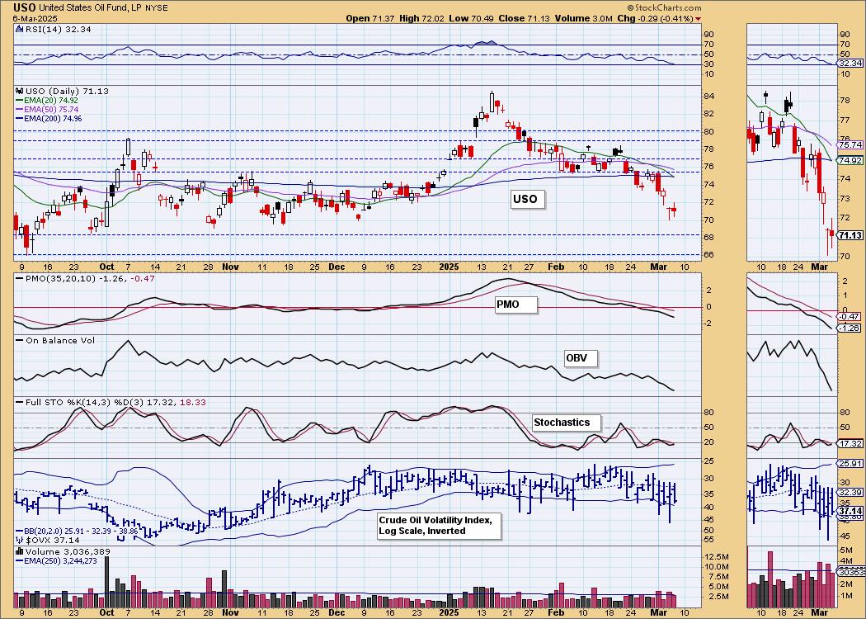Image resolution: width=866 pixels, height=619 pixels.
Task: Click the Stochastics annotation box
Action: [566, 423]
